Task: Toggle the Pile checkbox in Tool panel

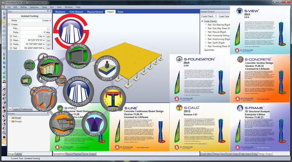Action: tap(48, 28)
